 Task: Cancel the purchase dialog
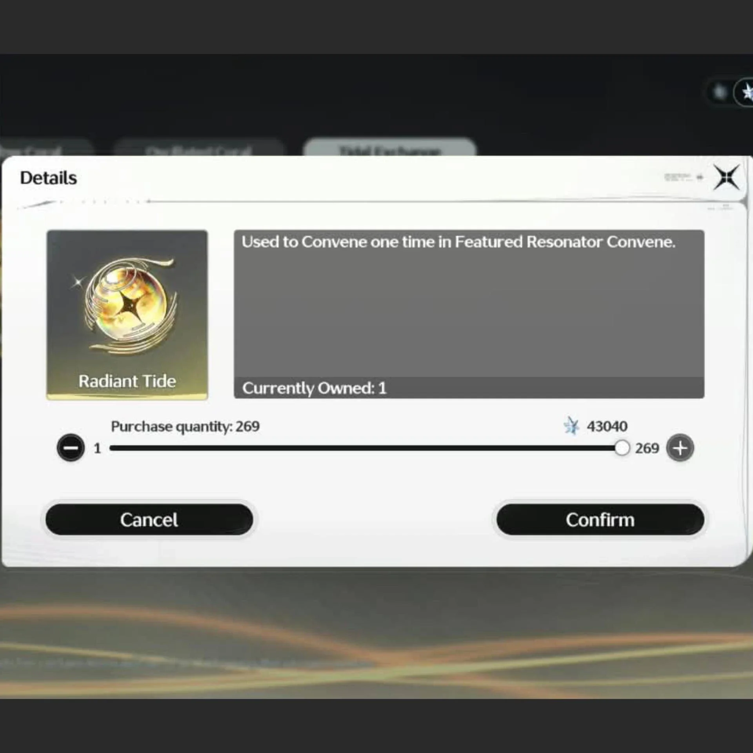149,520
